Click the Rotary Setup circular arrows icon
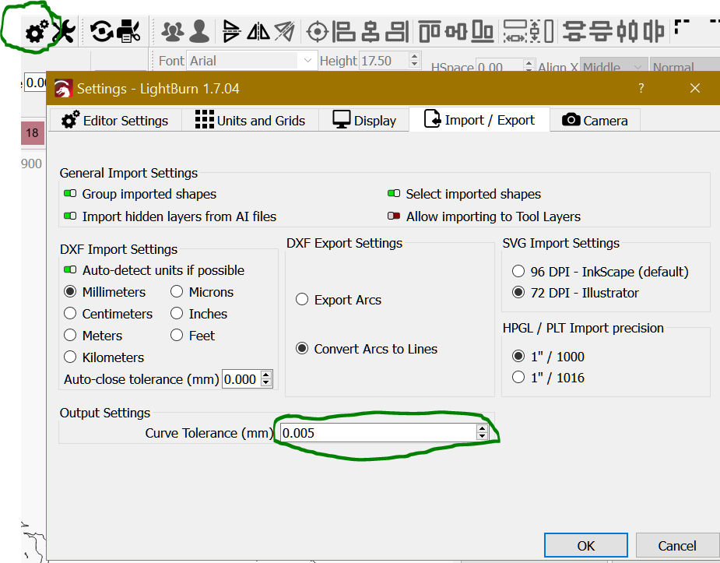The height and width of the screenshot is (563, 720). tap(101, 31)
